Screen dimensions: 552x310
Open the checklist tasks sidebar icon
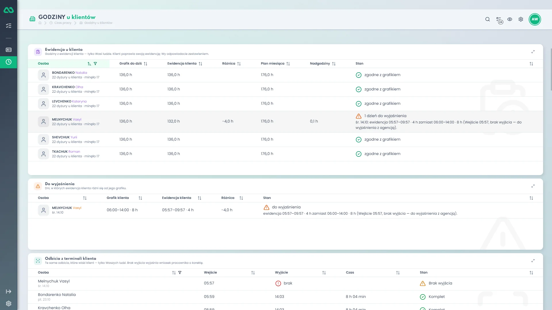[x=9, y=26]
